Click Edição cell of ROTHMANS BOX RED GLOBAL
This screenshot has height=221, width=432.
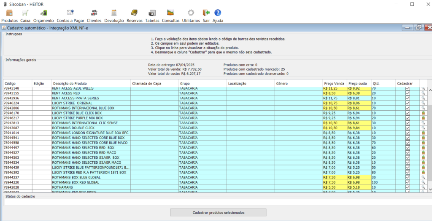[x=42, y=182]
